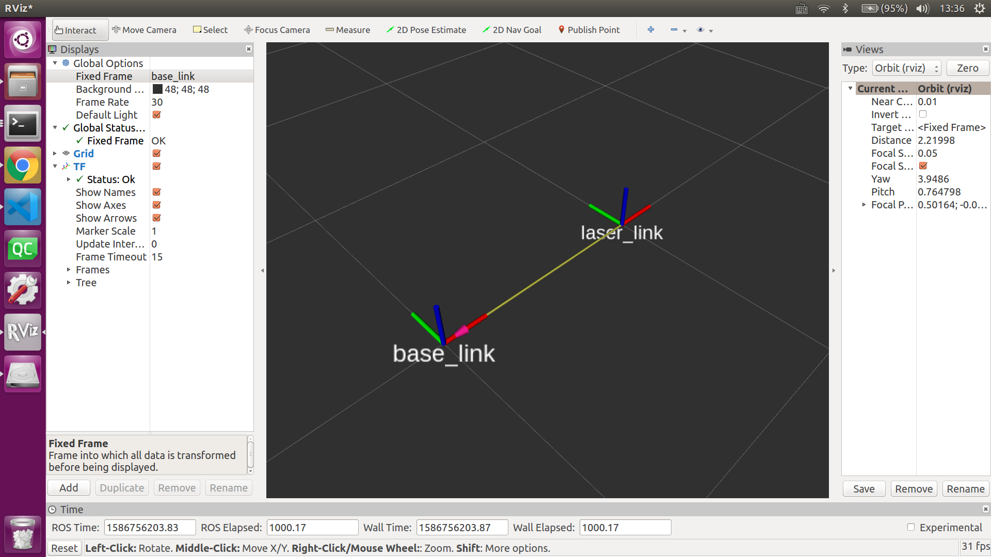Click the Focus Camera tool
The width and height of the screenshot is (991, 557).
coord(277,30)
